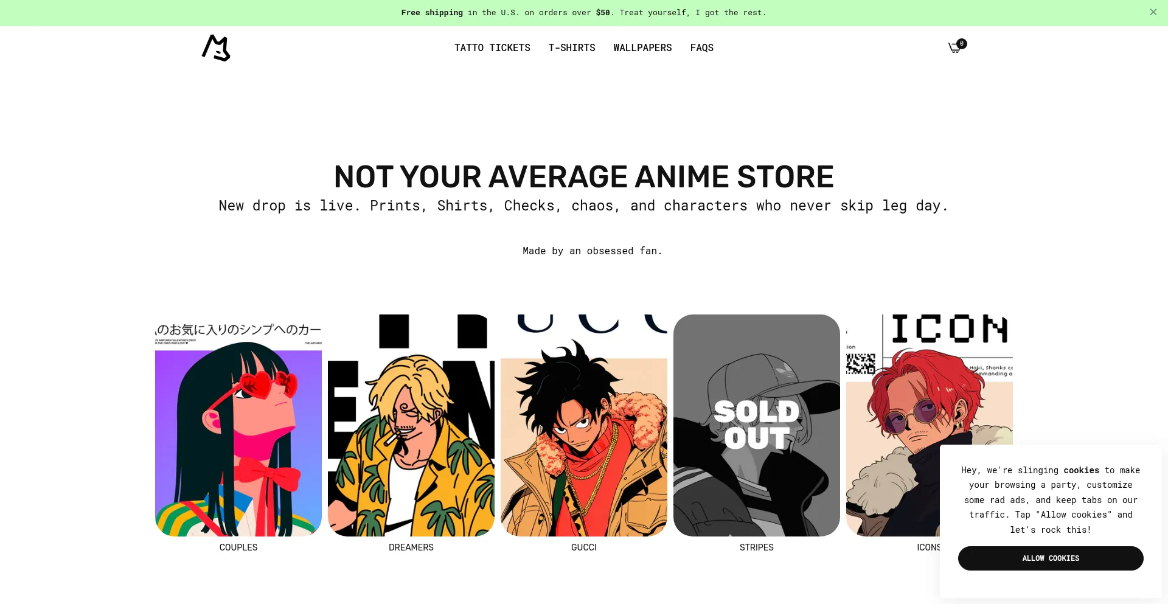Open the Tatto Tickets menu item
The height and width of the screenshot is (604, 1168).
492,47
